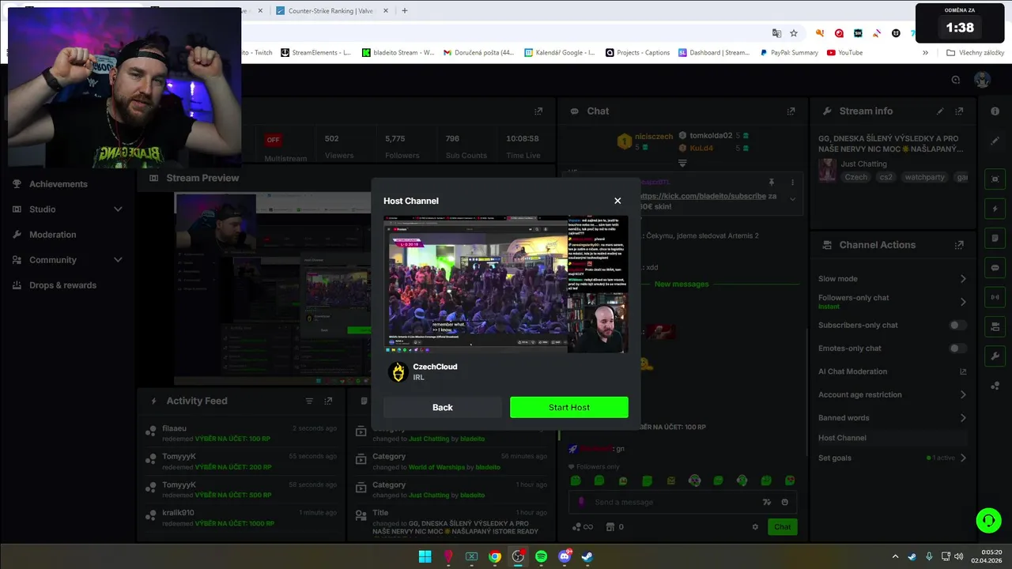The width and height of the screenshot is (1012, 569).
Task: Open the Všechny záložky bookmarks folder
Action: (976, 53)
